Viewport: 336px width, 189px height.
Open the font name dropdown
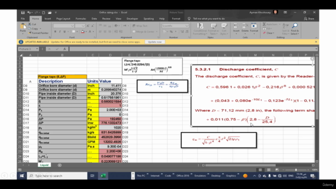pos(72,26)
